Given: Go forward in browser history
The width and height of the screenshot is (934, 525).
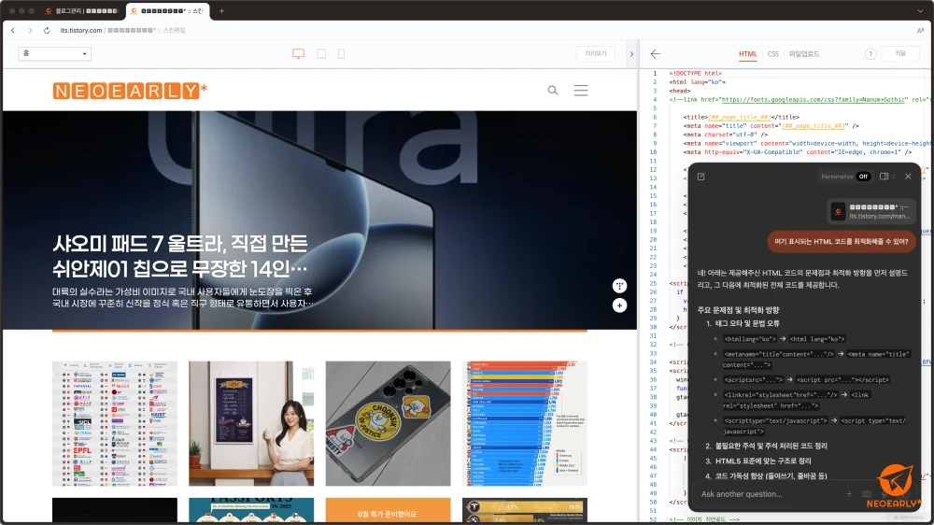Looking at the screenshot, I should tap(30, 30).
